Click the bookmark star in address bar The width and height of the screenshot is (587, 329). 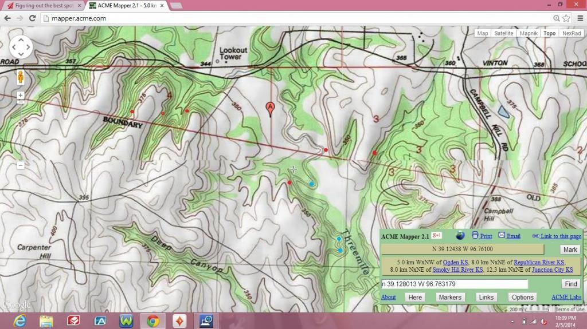[x=566, y=18]
